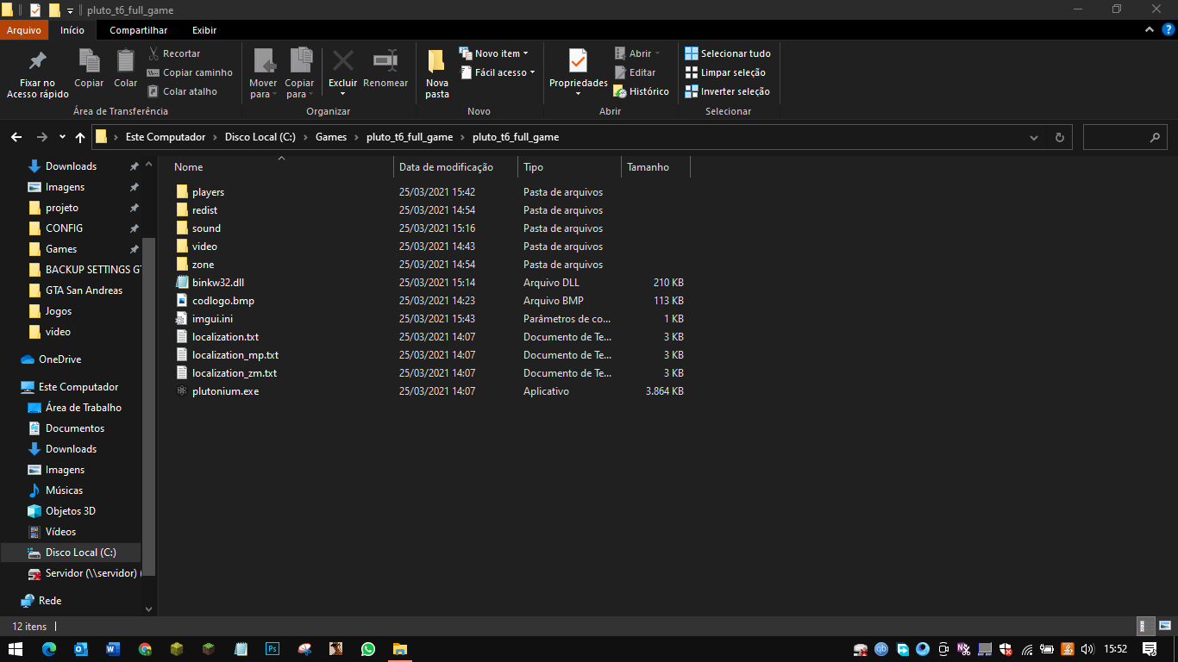1178x662 pixels.
Task: Click Games breadcrumb in address bar
Action: [x=331, y=137]
